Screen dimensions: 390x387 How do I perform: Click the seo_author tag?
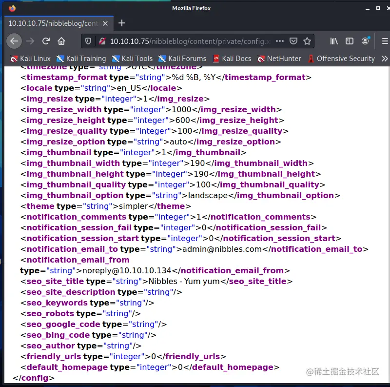pyautogui.click(x=81, y=346)
